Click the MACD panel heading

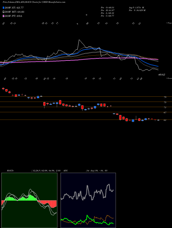tap(10, 171)
